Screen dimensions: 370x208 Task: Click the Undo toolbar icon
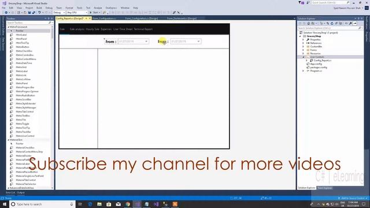(39, 13)
